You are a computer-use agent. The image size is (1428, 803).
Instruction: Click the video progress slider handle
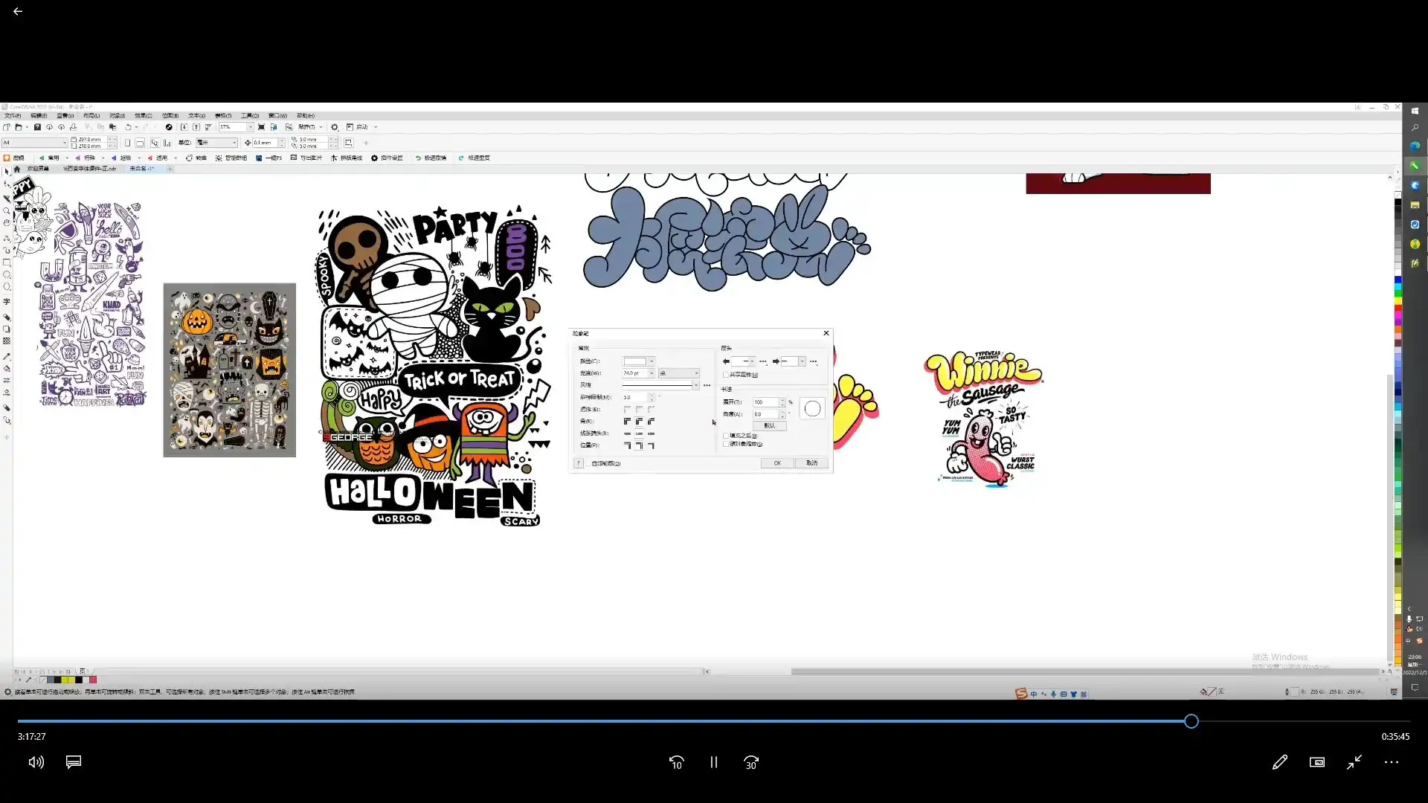click(x=1191, y=721)
